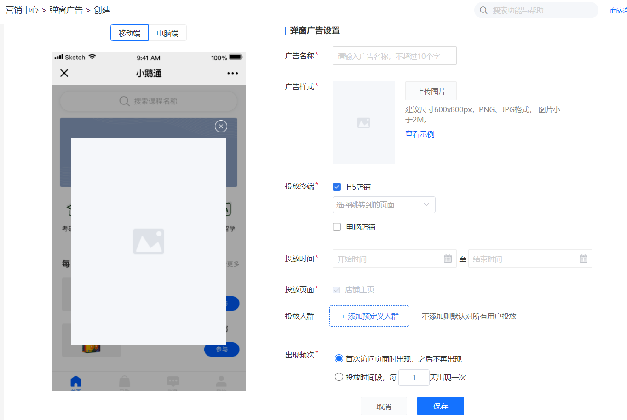Open the three-dots menu in the phone preview
The width and height of the screenshot is (627, 420).
[x=233, y=73]
